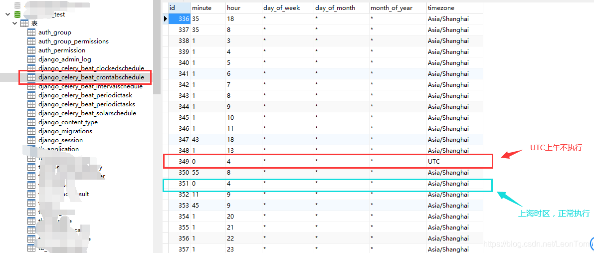Select the django_celery_beat_periodictask table
The height and width of the screenshot is (253, 594).
click(85, 95)
